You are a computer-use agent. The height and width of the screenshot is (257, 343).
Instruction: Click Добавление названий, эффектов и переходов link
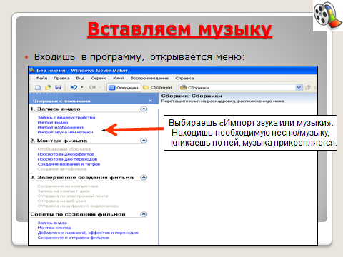click(88, 233)
